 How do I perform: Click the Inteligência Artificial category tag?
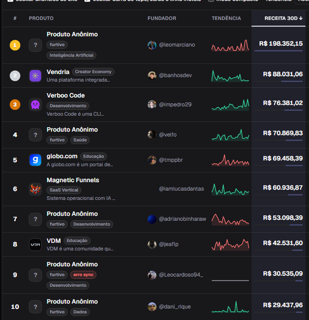click(71, 56)
